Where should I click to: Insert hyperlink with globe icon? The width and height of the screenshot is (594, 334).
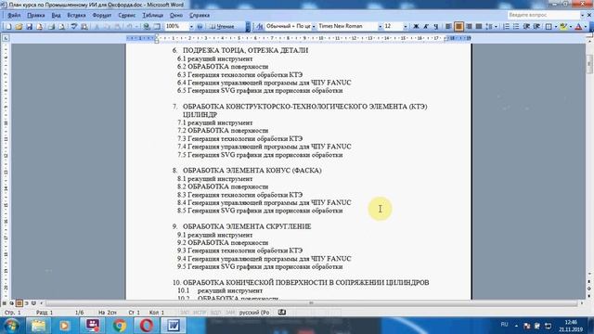click(147, 27)
